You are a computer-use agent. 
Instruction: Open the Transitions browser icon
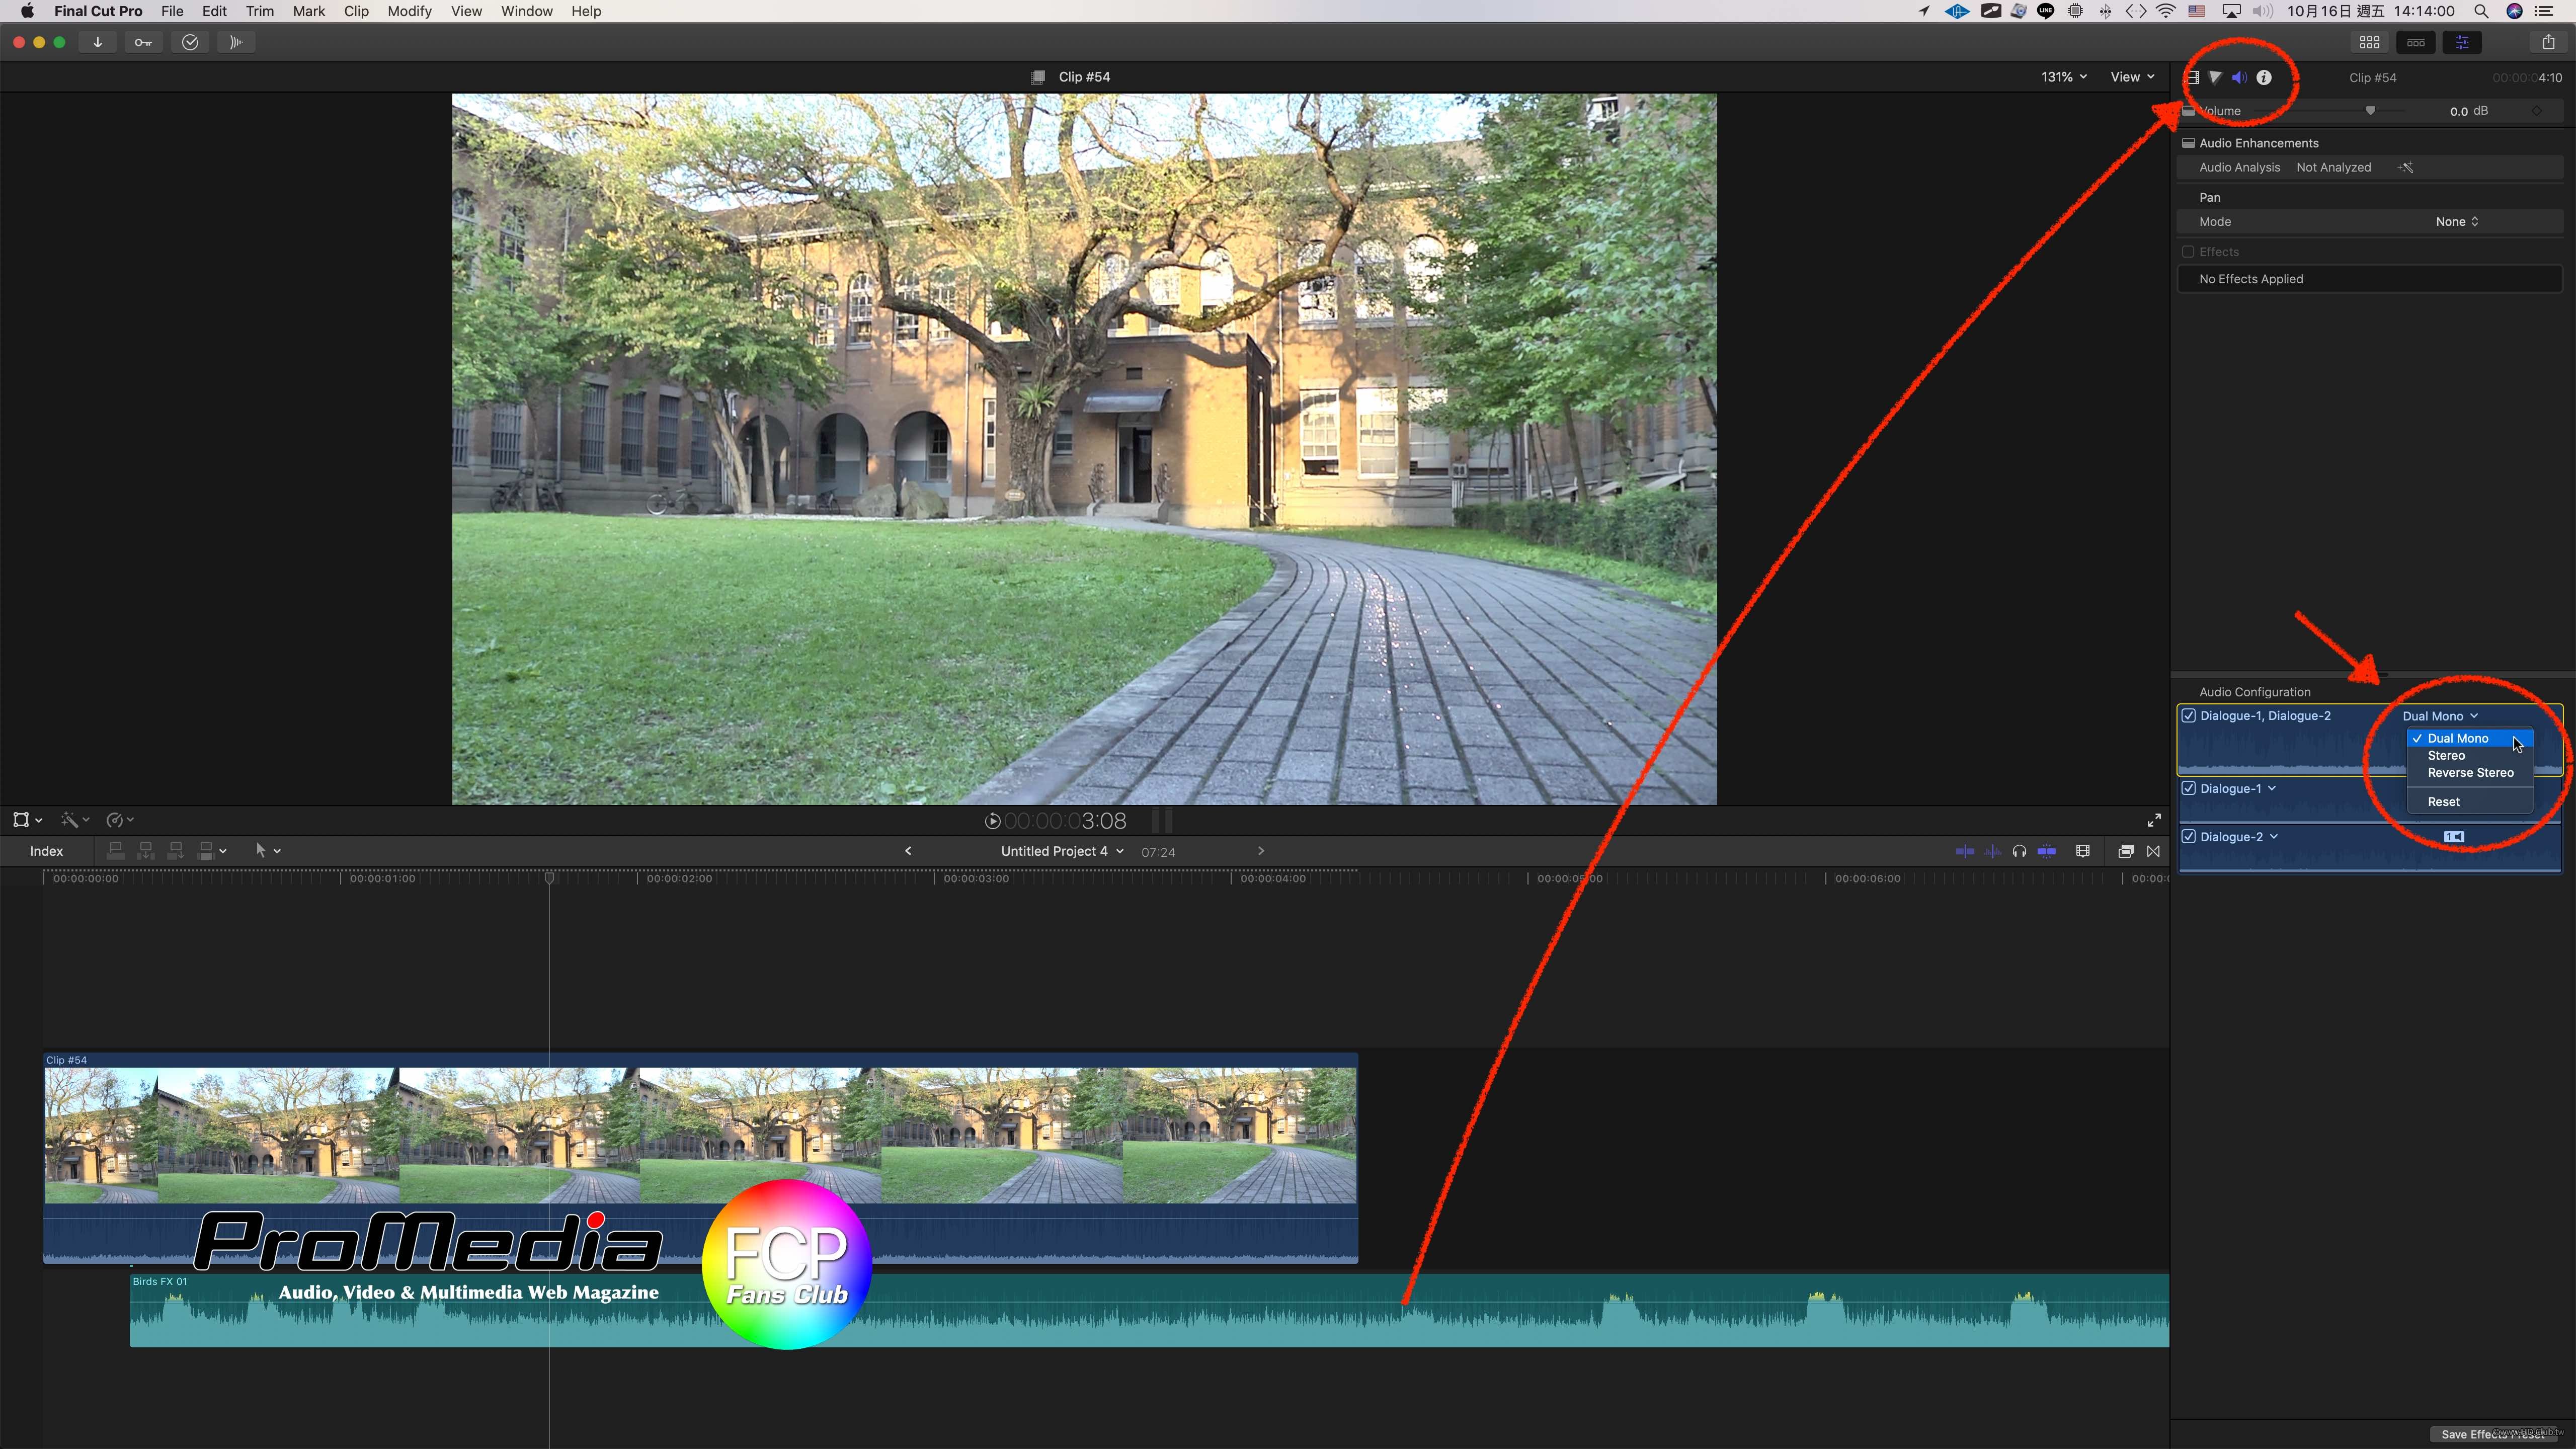tap(2153, 851)
